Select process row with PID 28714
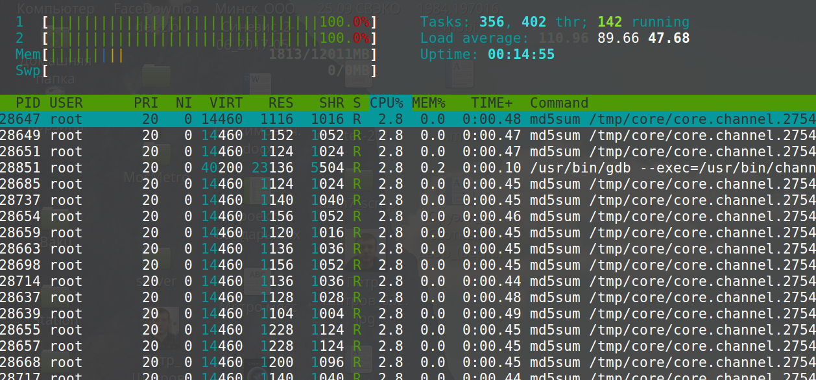Viewport: 816px width, 380px height. click(x=408, y=281)
